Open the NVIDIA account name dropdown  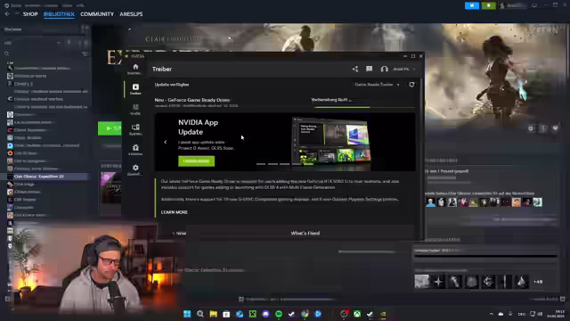click(404, 69)
